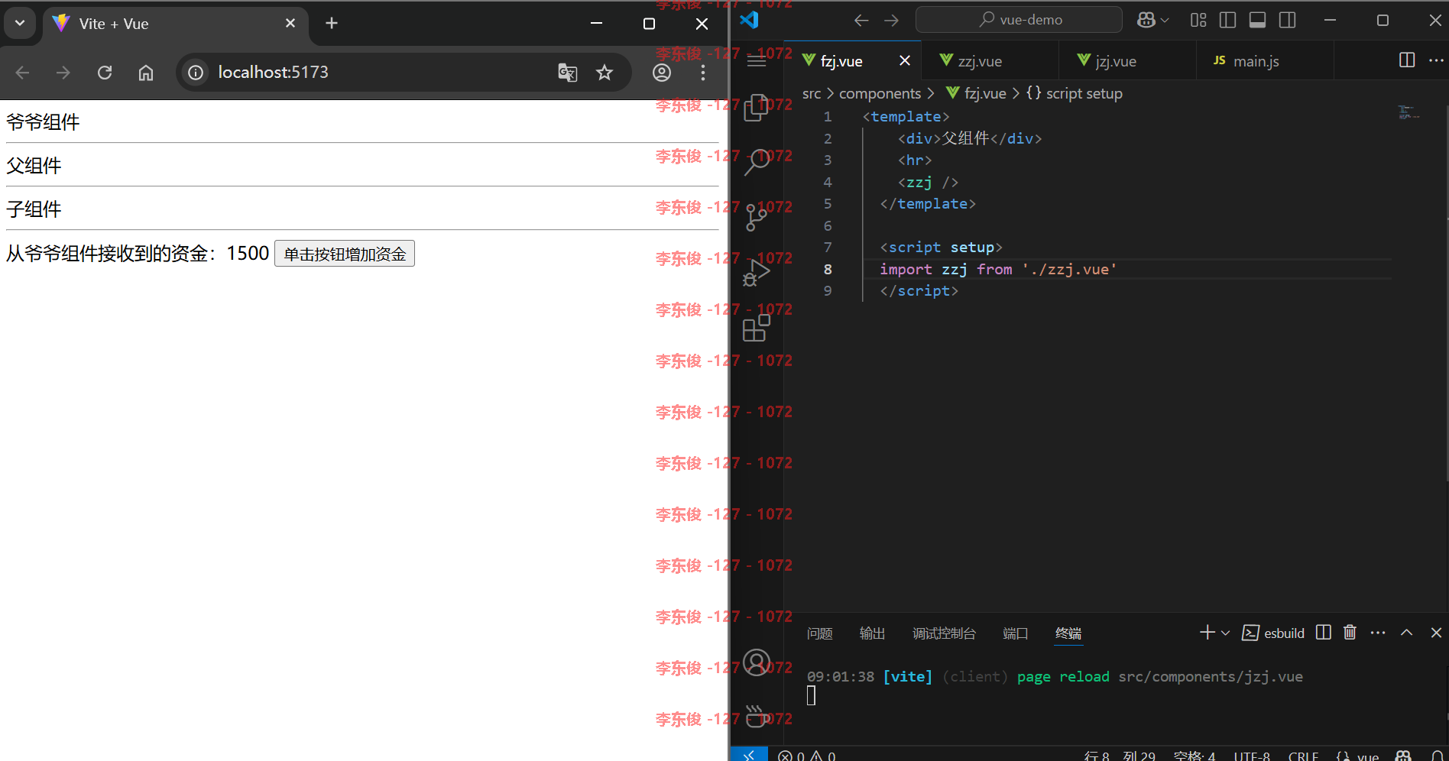Image resolution: width=1449 pixels, height=761 pixels.
Task: Select the esbuild terminal entry
Action: coord(1273,633)
